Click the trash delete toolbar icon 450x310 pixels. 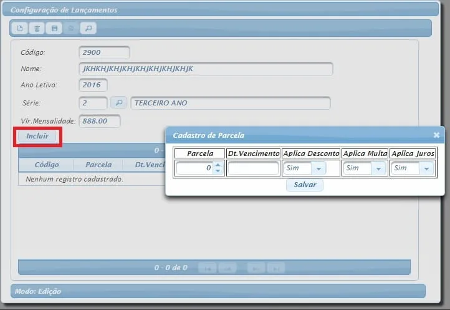click(37, 28)
